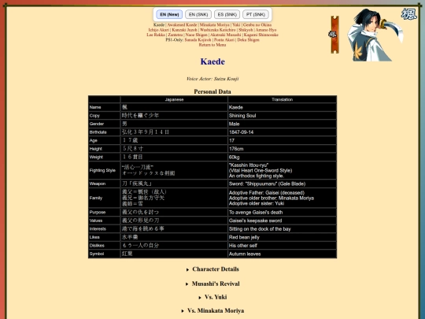Open the Ponta Akari link
Screen dimensions: 425x319
point(224,40)
